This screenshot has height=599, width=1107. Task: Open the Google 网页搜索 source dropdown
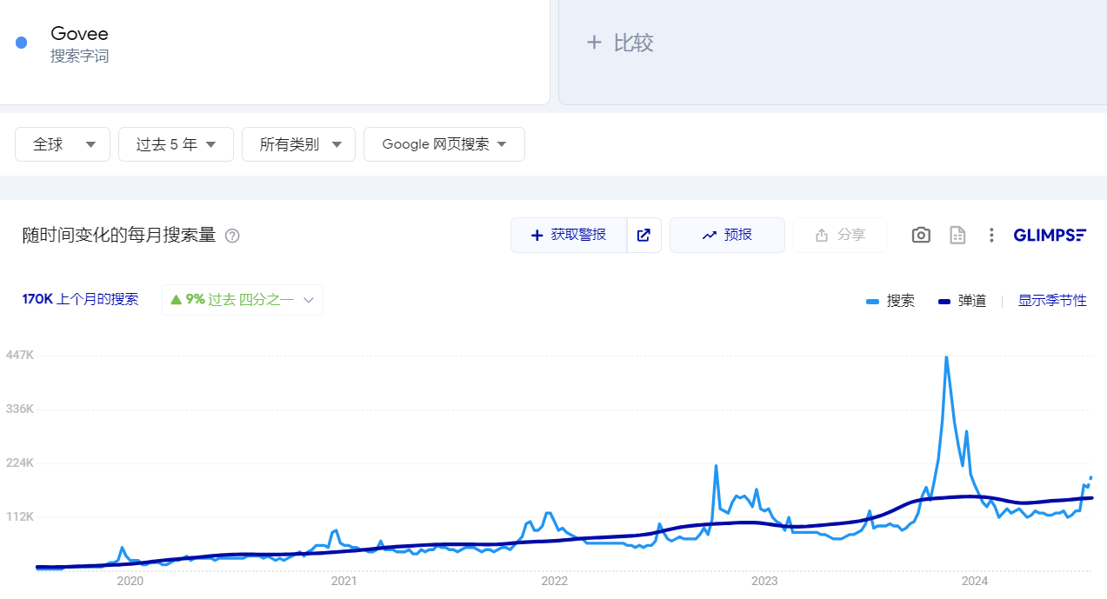443,144
